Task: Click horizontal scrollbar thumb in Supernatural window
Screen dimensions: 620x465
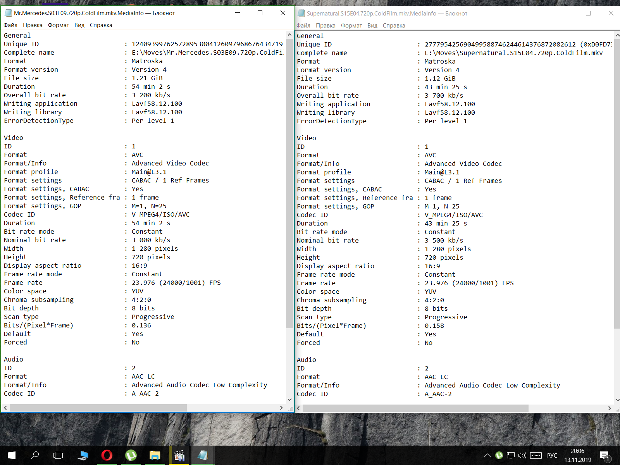Action: point(415,408)
